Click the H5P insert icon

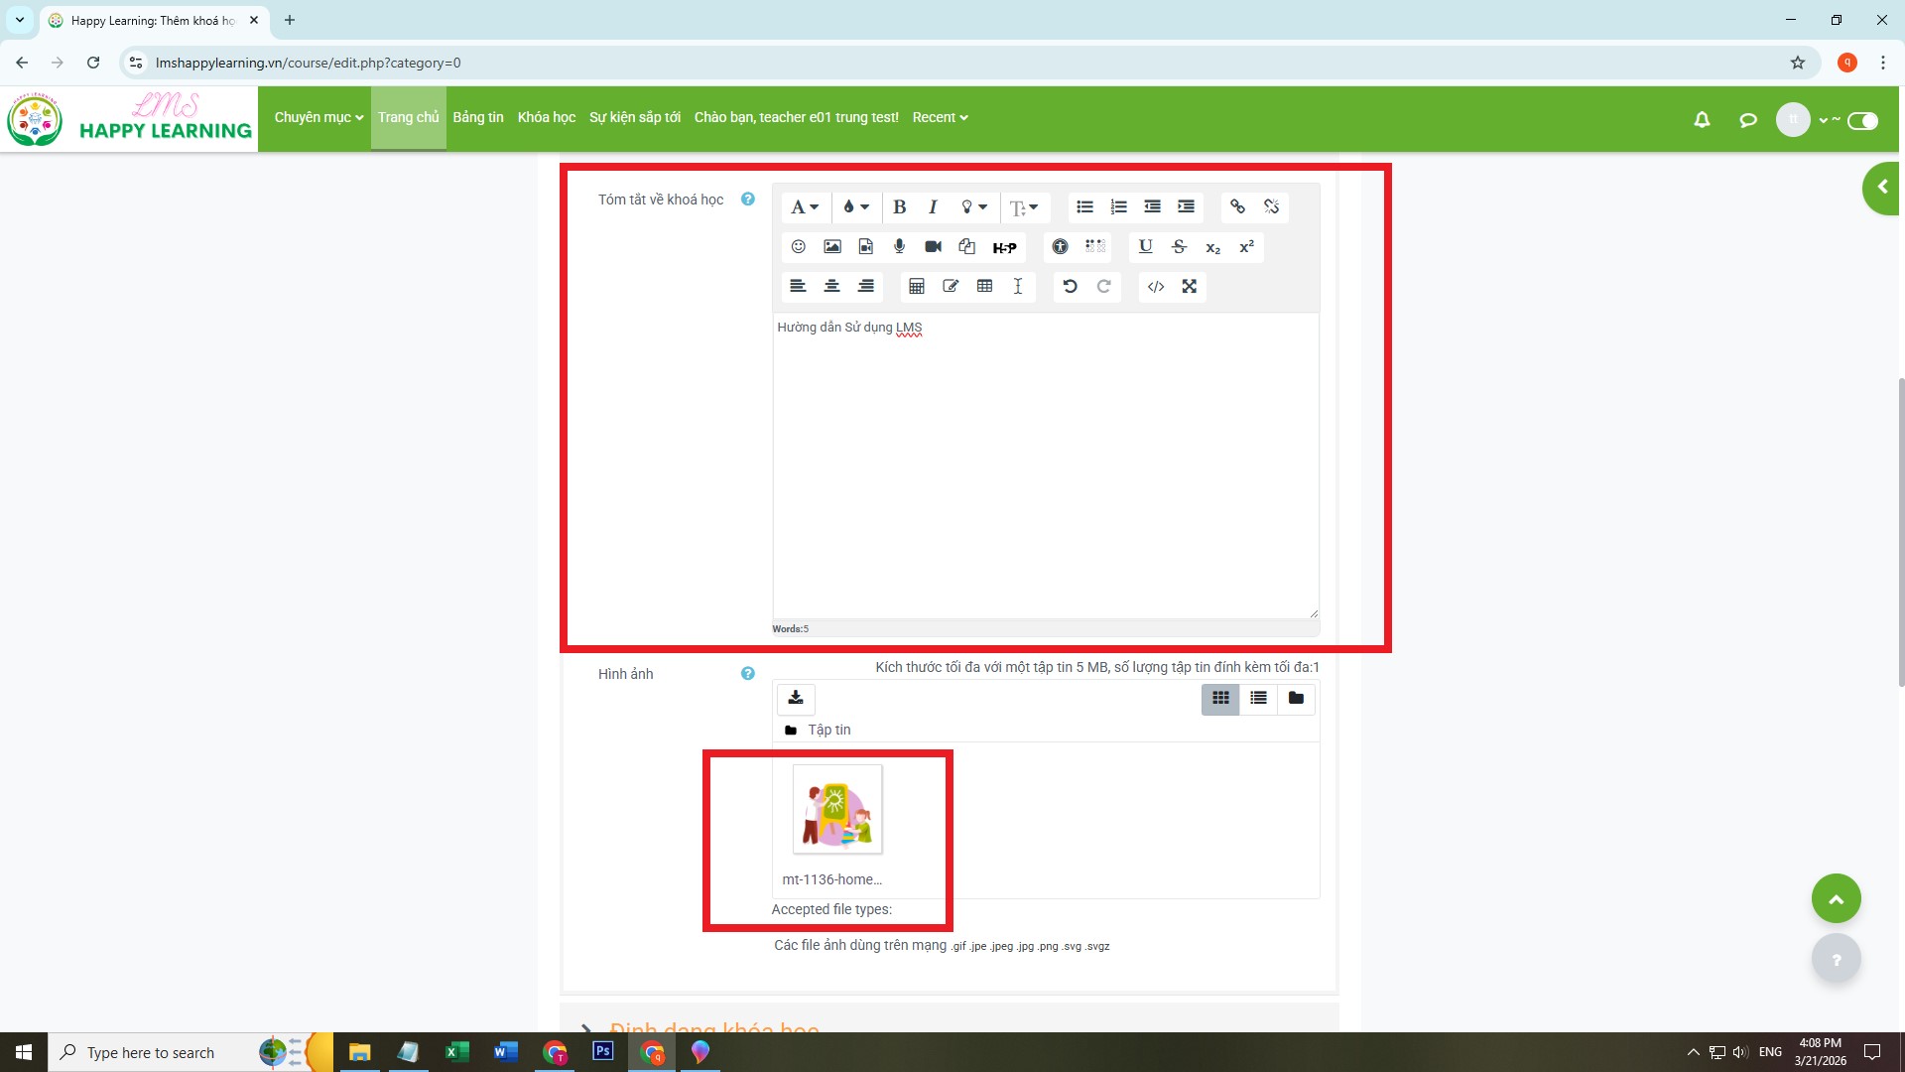[1004, 247]
